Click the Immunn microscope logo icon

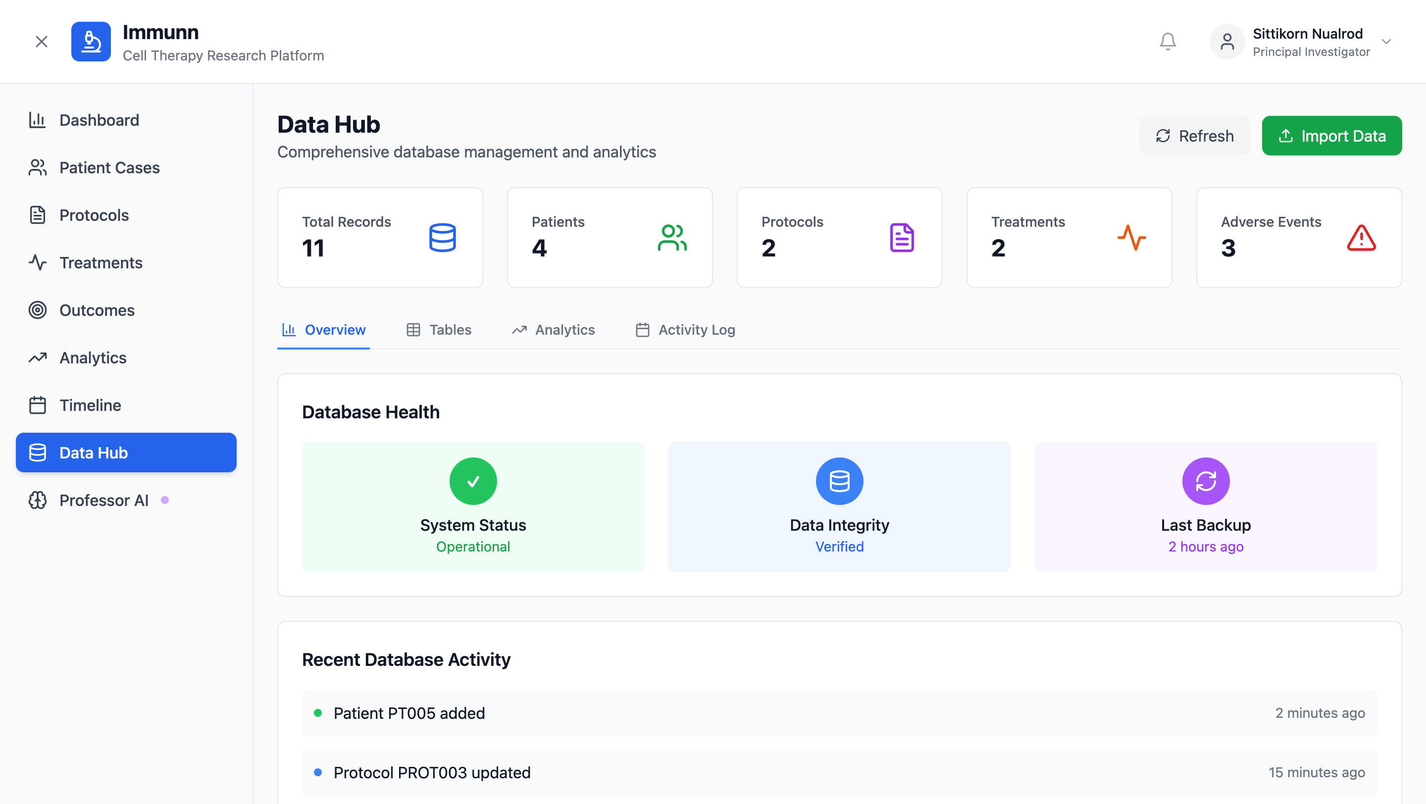91,42
